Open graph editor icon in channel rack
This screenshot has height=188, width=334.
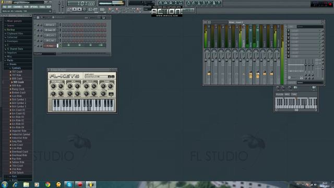pos(100,18)
